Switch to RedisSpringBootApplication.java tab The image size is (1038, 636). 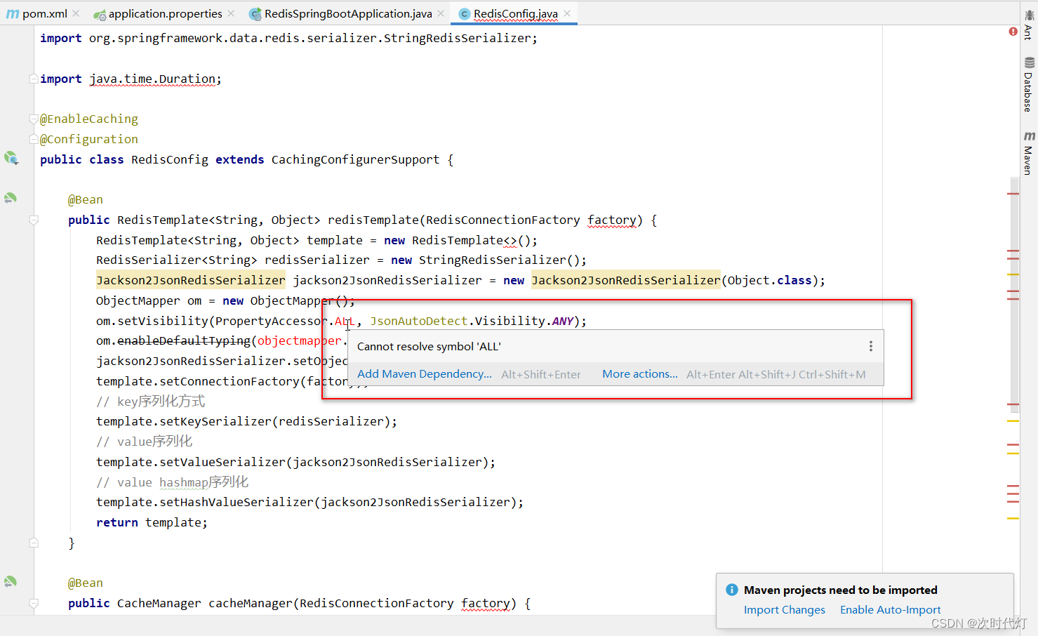click(349, 13)
